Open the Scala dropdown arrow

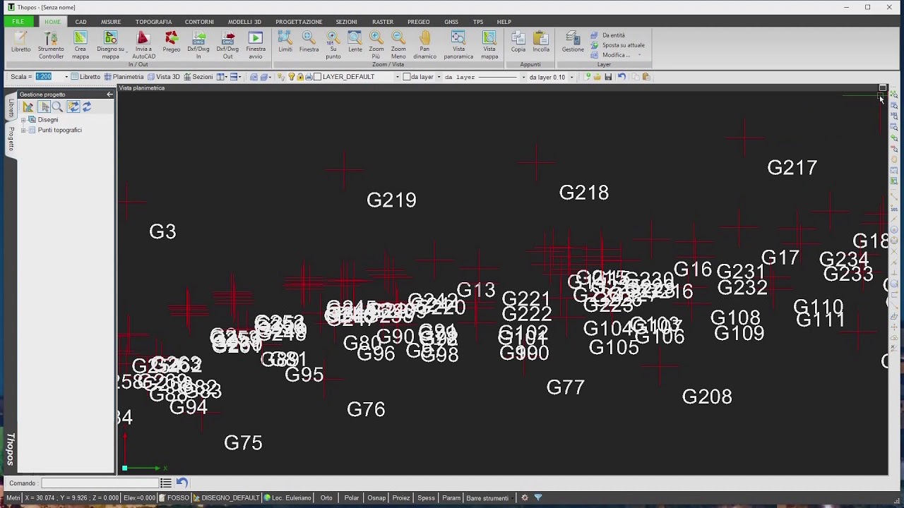tap(66, 77)
